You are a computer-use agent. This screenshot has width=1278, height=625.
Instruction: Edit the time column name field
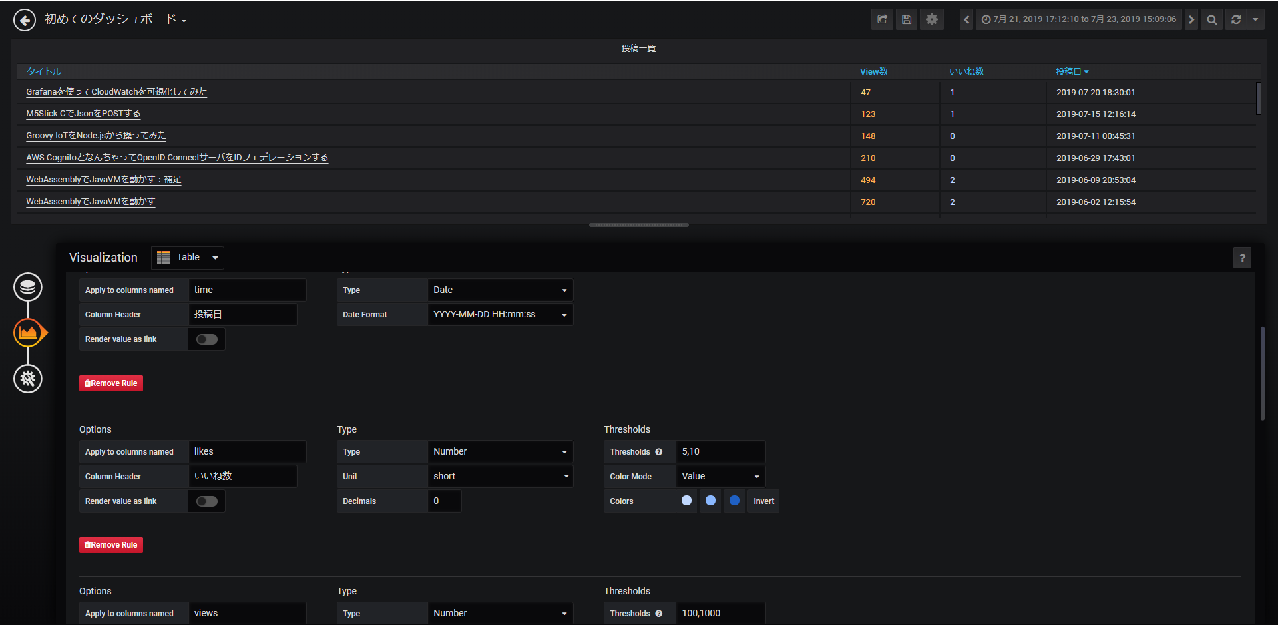click(x=248, y=290)
